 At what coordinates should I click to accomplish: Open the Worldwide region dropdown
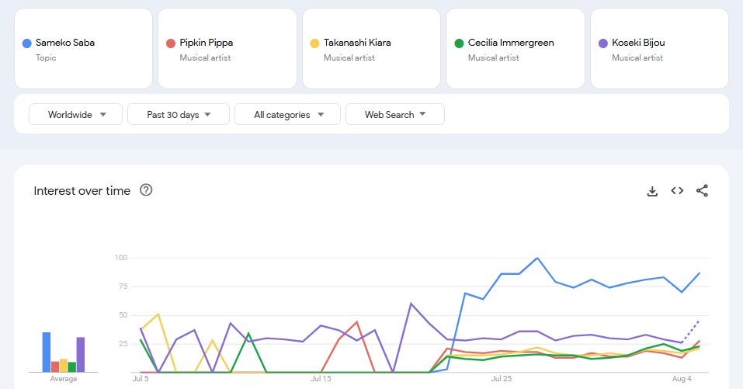(x=76, y=114)
